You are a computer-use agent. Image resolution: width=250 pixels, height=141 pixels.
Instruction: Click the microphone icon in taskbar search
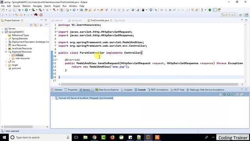(x=68, y=137)
